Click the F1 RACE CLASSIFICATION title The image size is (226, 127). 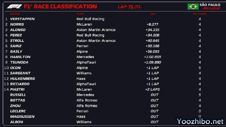click(x=60, y=7)
